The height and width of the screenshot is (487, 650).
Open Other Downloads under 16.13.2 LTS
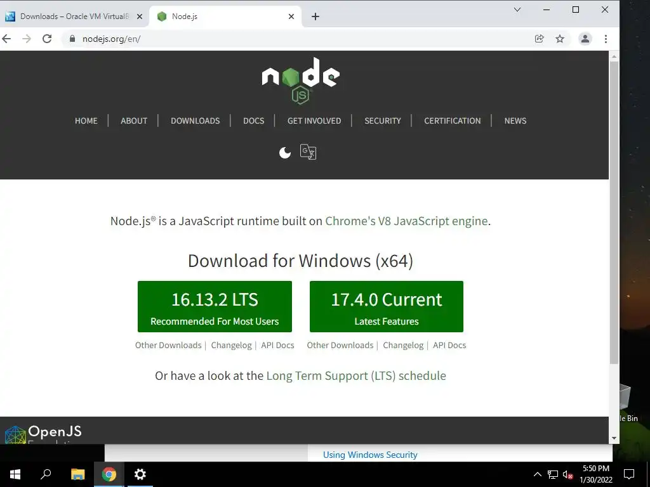point(168,346)
